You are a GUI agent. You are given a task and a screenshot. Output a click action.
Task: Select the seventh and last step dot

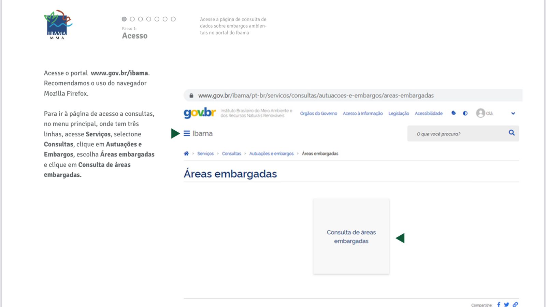click(x=173, y=19)
